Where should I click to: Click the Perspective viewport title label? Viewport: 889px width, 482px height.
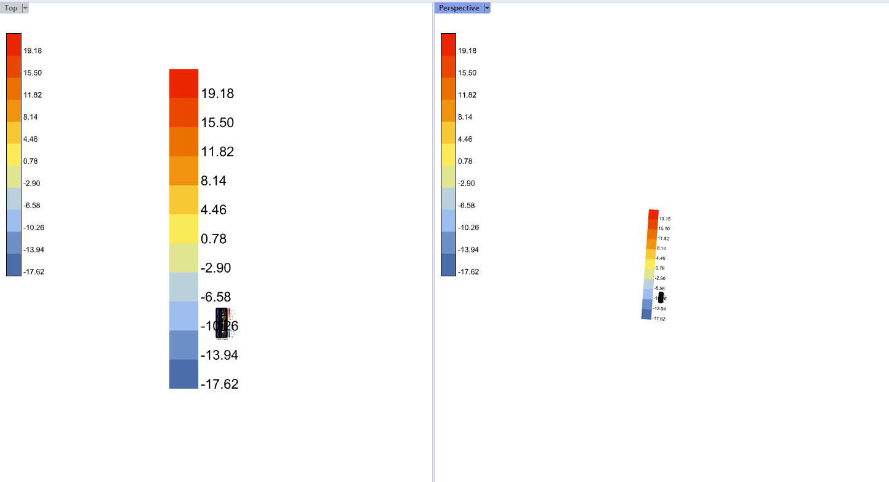[x=459, y=8]
